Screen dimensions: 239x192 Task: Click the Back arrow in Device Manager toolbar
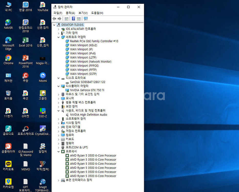point(54,19)
